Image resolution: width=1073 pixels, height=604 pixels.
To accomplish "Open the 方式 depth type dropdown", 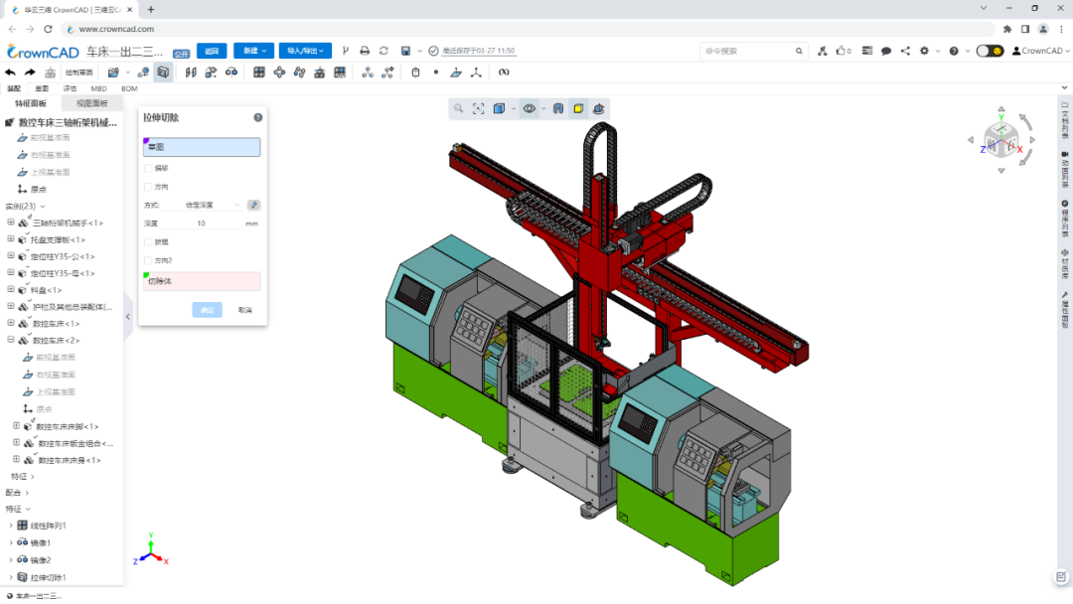I will [212, 206].
